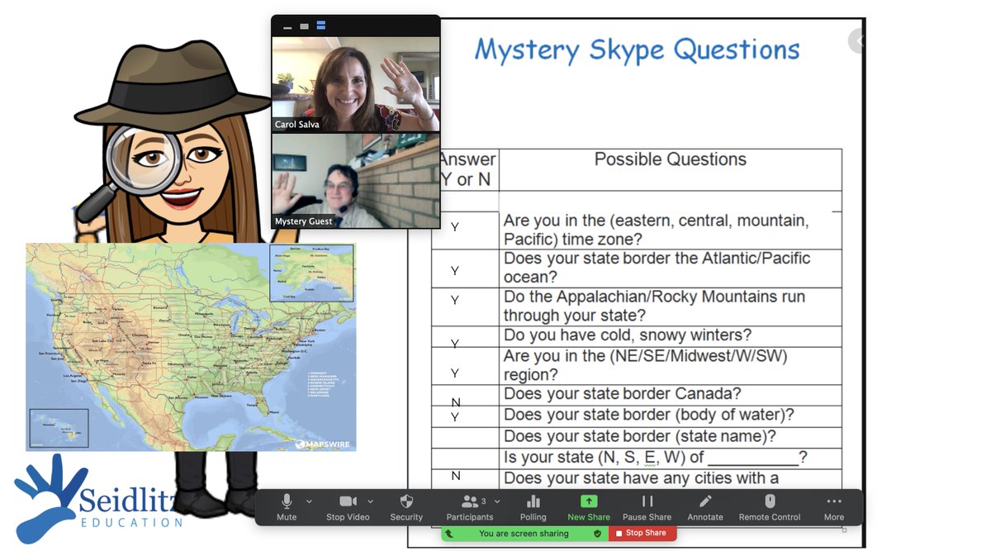Select Mystery Guest's video thumbnail
991x551 pixels.
356,181
